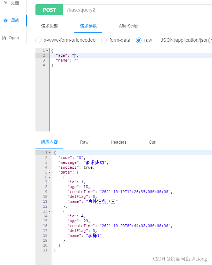Select the form-data radio button
The height and width of the screenshot is (265, 212).
tap(104, 40)
